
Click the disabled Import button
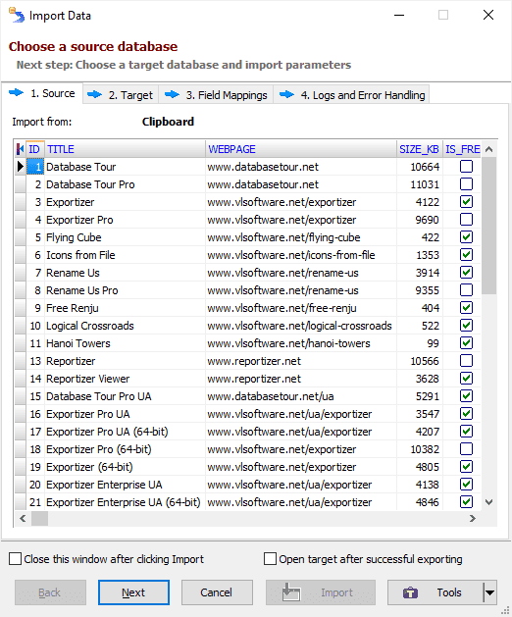pyautogui.click(x=321, y=592)
